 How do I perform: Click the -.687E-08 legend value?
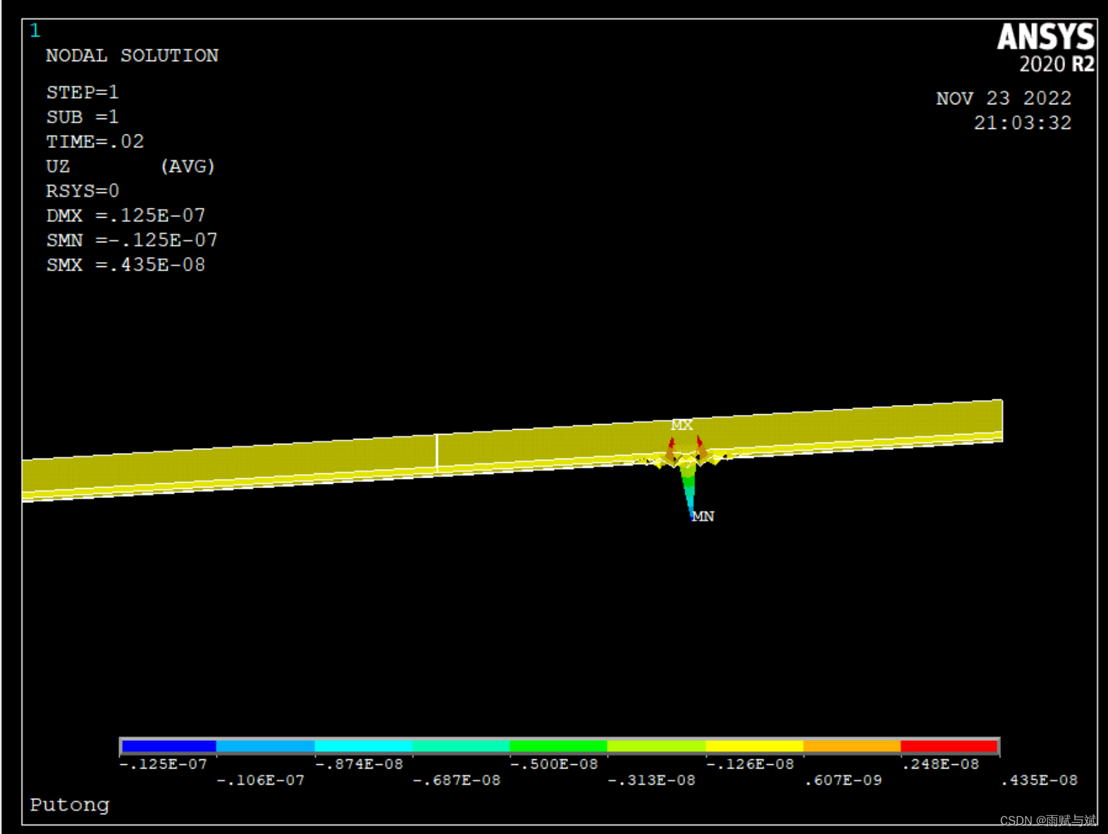[457, 780]
